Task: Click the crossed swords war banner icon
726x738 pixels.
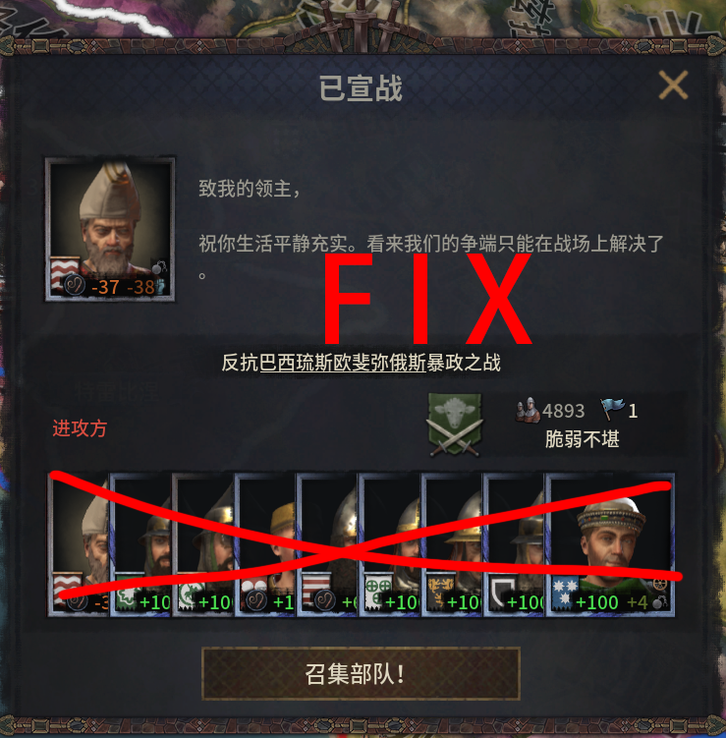Action: point(455,426)
